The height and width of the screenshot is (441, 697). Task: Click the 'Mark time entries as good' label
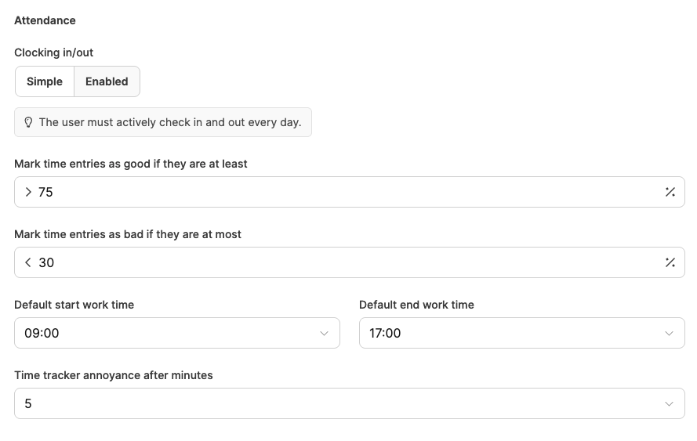(x=131, y=164)
